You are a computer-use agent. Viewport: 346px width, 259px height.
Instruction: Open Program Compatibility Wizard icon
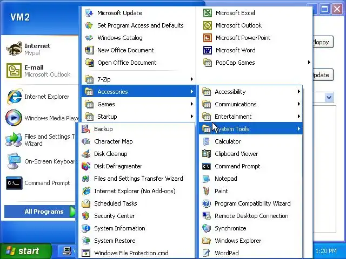[x=207, y=203]
